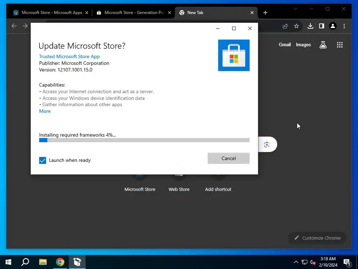
Task: Click Chrome icon in taskbar
Action: tap(60, 262)
